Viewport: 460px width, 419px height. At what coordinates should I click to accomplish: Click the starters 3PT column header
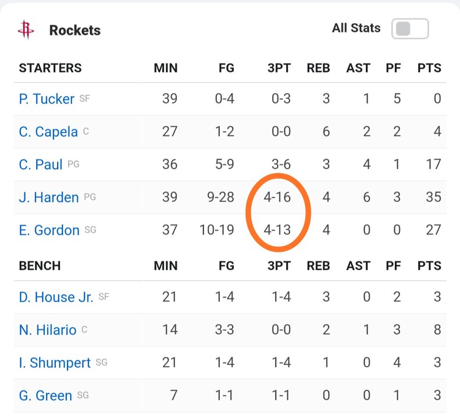(x=279, y=68)
